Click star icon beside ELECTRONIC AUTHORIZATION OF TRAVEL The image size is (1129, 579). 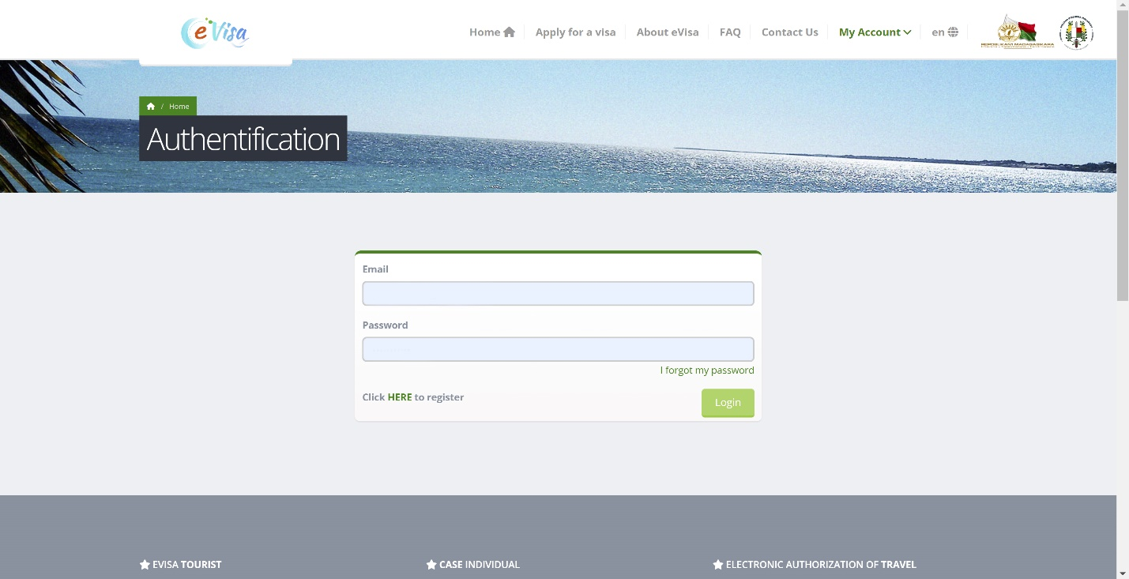point(717,565)
